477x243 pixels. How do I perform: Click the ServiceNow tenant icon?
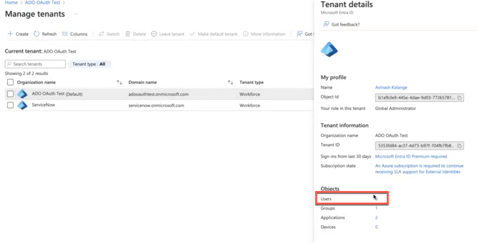click(x=22, y=105)
